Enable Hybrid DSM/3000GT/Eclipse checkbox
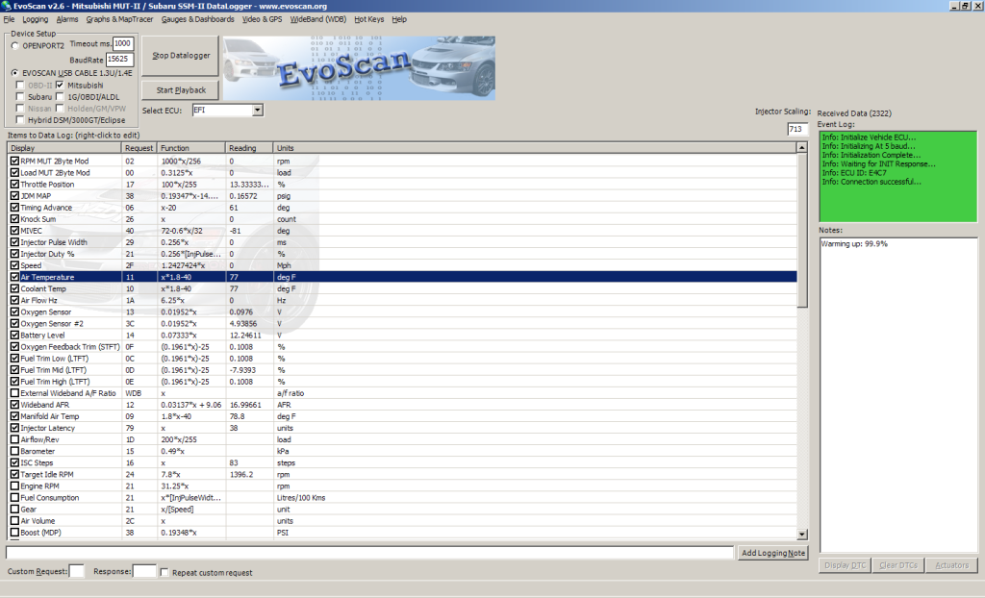Screen dimensions: 985x598 point(20,120)
